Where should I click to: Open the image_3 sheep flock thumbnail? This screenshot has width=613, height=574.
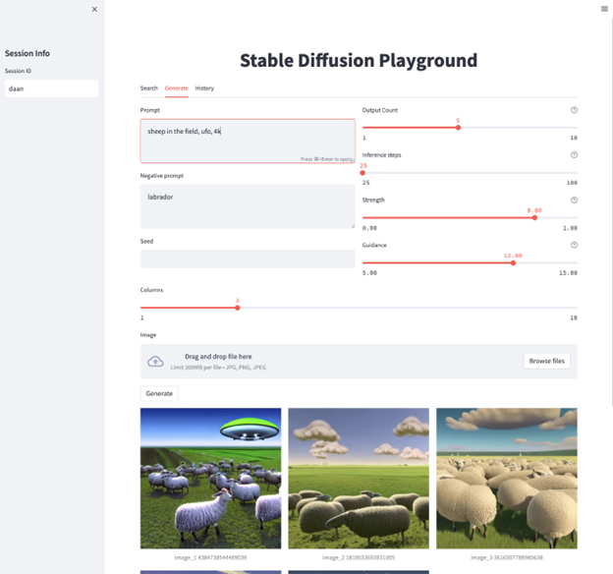point(507,478)
